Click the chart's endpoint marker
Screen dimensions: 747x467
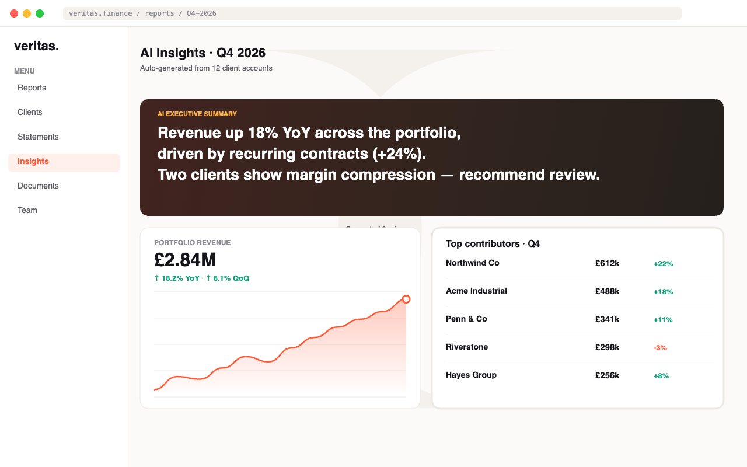(406, 299)
